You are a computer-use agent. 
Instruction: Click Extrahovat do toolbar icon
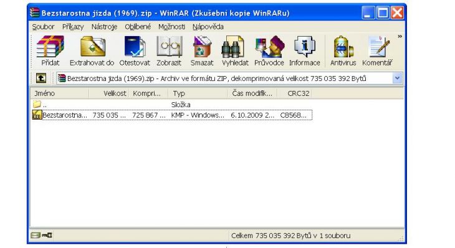[x=92, y=46]
